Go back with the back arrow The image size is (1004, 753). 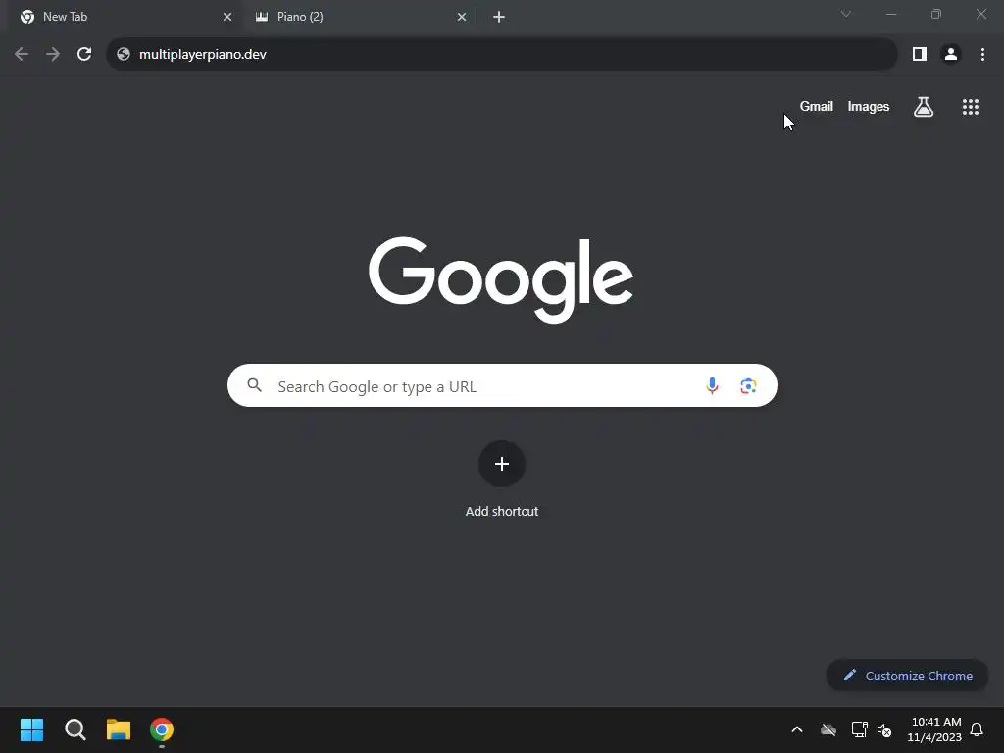(22, 55)
